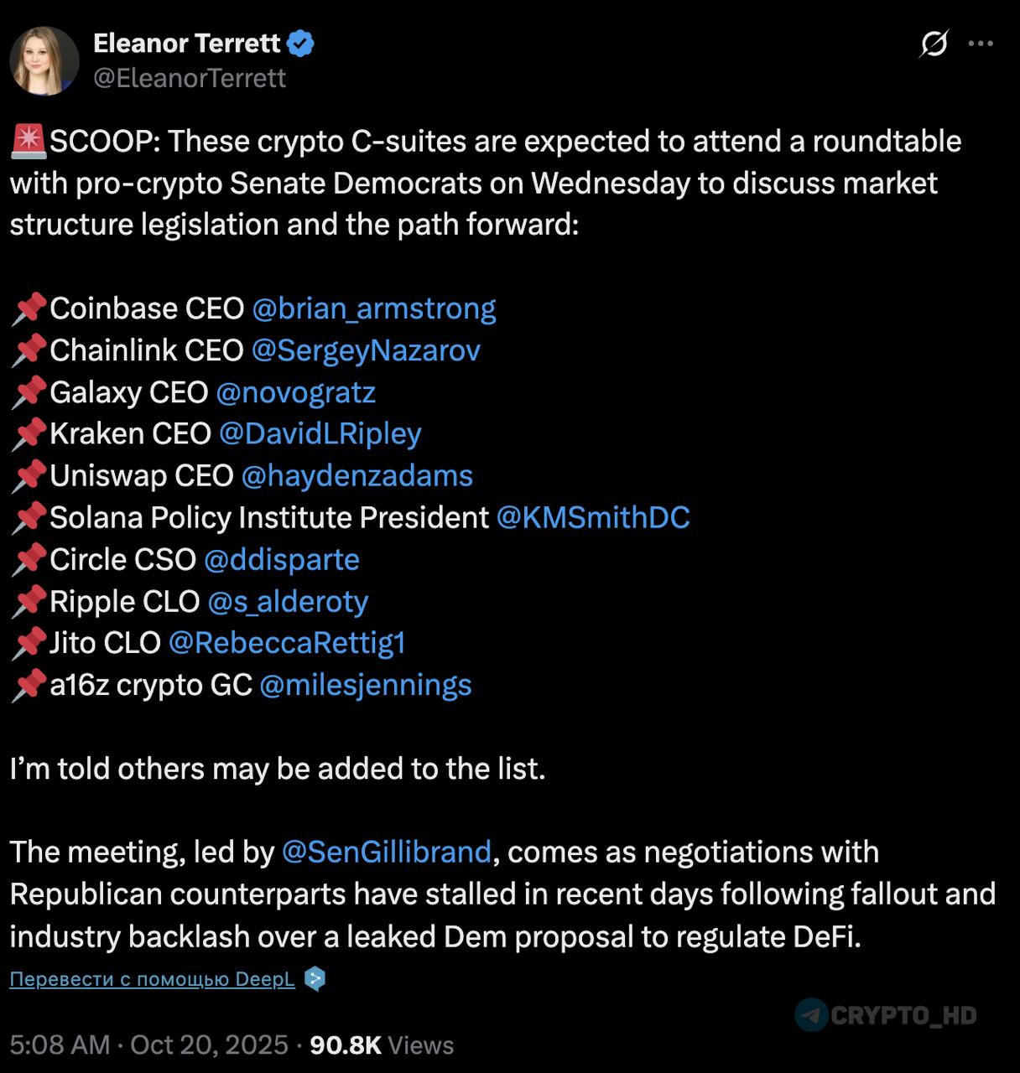Open the Eleanor Terrett display name

click(x=186, y=43)
